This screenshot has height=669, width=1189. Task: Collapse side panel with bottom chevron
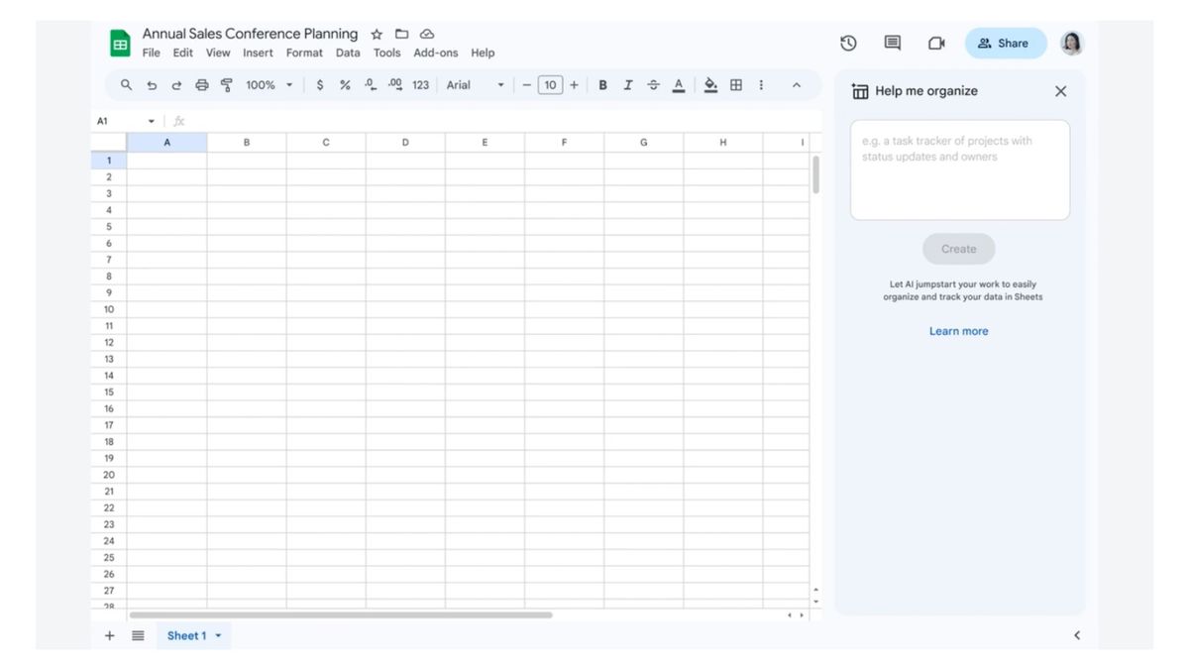tap(1077, 635)
